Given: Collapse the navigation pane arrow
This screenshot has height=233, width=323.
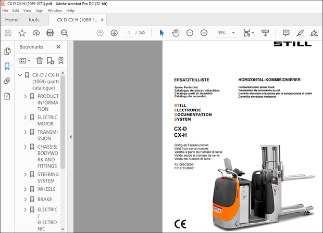Looking at the screenshot, I should click(x=70, y=137).
